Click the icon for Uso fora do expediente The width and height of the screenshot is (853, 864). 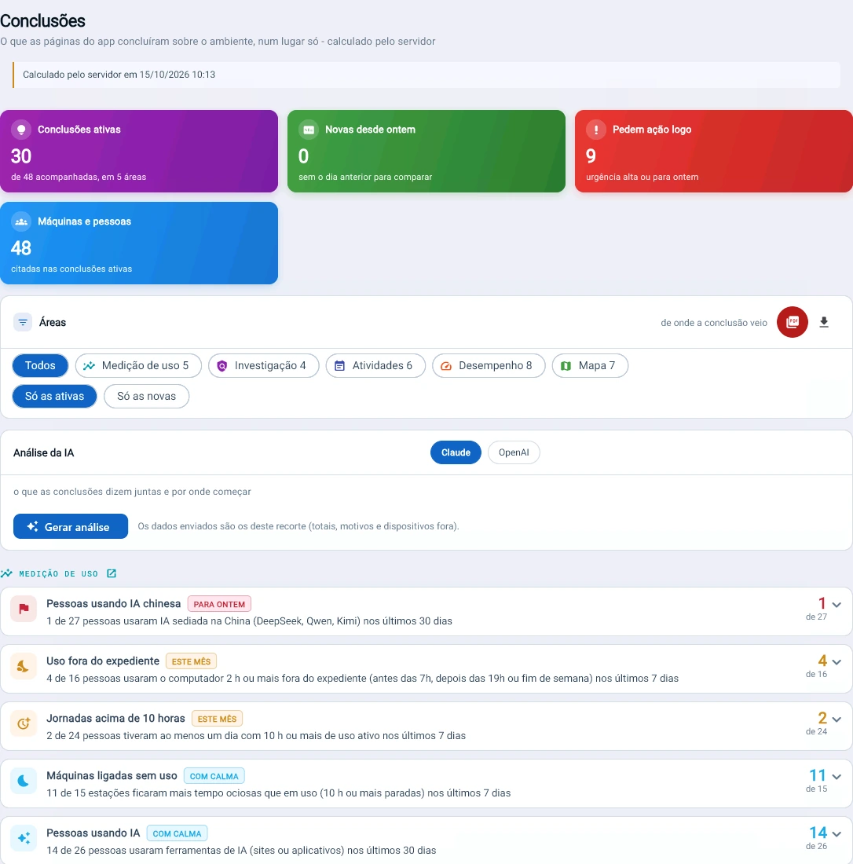click(24, 666)
